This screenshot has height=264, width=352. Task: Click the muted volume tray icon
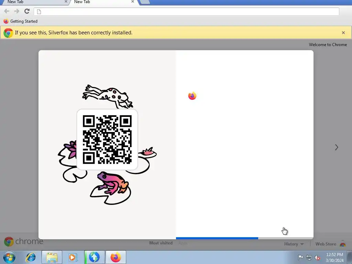[317, 257]
